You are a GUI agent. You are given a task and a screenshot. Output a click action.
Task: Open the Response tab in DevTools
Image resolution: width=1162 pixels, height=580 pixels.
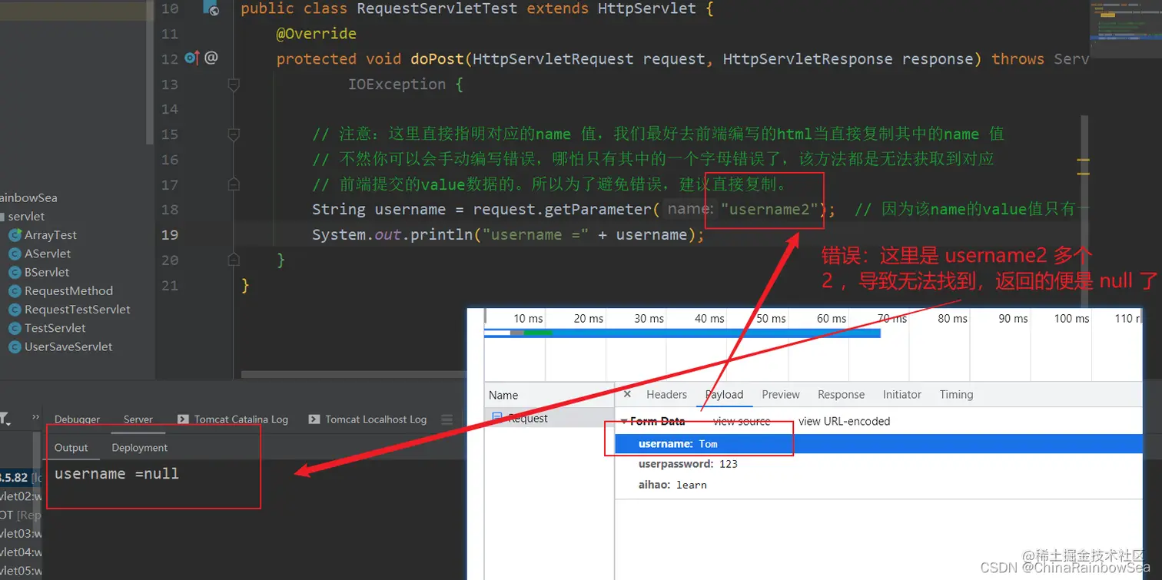[841, 394]
